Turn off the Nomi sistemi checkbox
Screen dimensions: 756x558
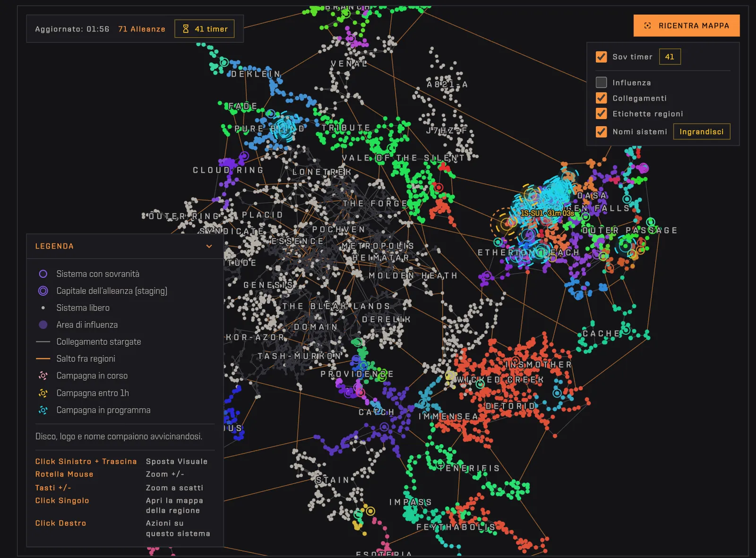(x=601, y=131)
